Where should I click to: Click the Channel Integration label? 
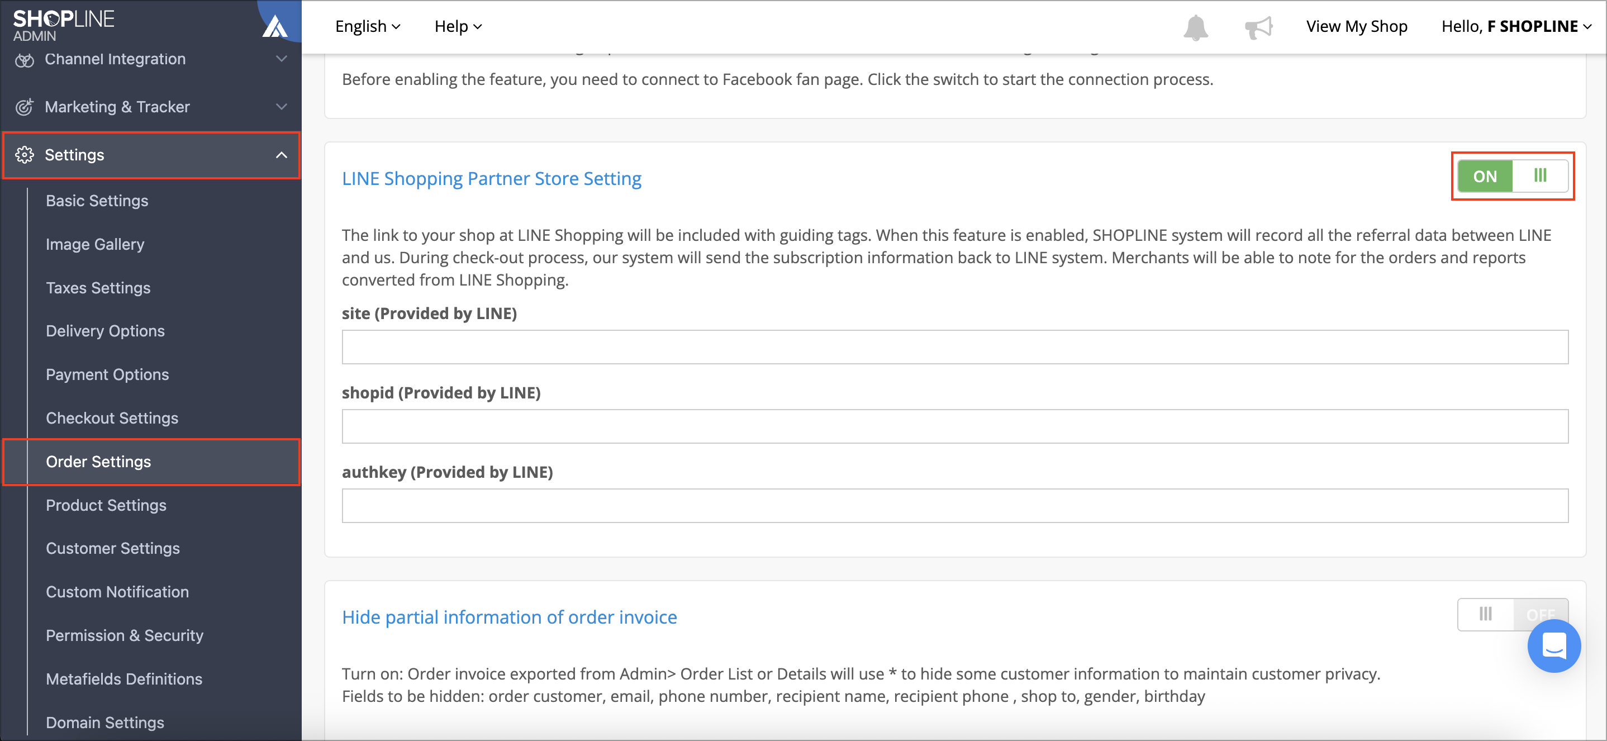coord(115,59)
